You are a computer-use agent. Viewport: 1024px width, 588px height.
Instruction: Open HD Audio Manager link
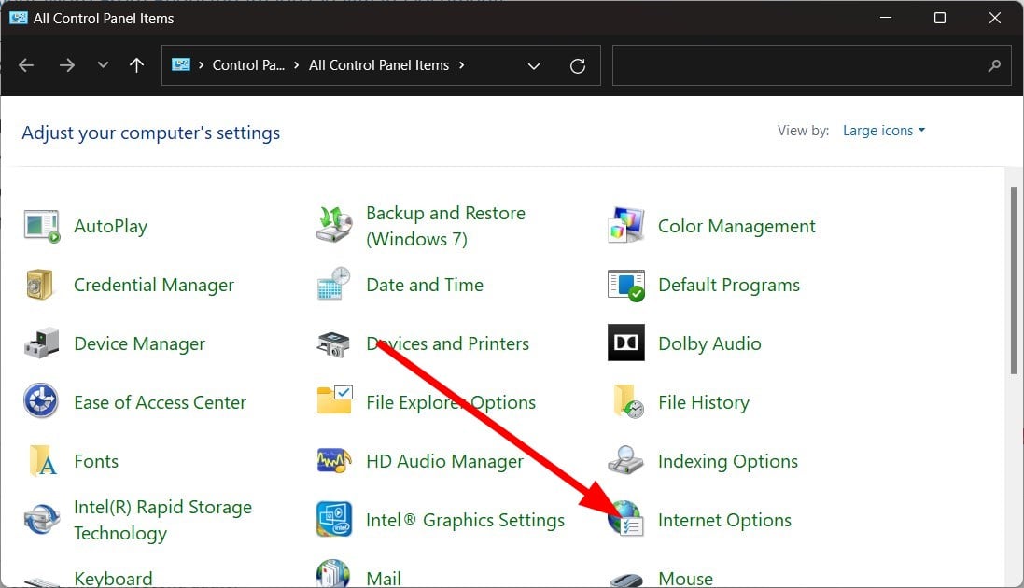444,461
